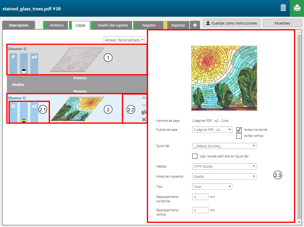Select the Capas tab
Image resolution: width=304 pixels, height=227 pixels.
pyautogui.click(x=80, y=25)
